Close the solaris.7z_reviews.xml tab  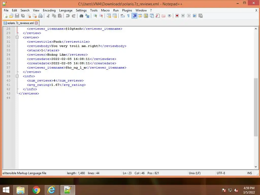36,23
